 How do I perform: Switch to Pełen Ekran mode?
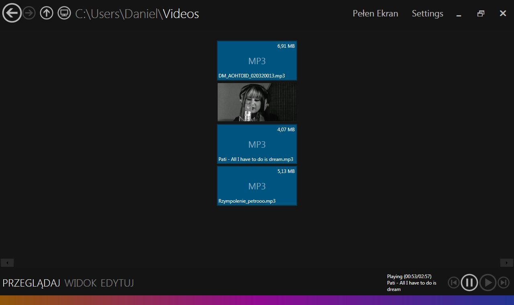pyautogui.click(x=375, y=13)
